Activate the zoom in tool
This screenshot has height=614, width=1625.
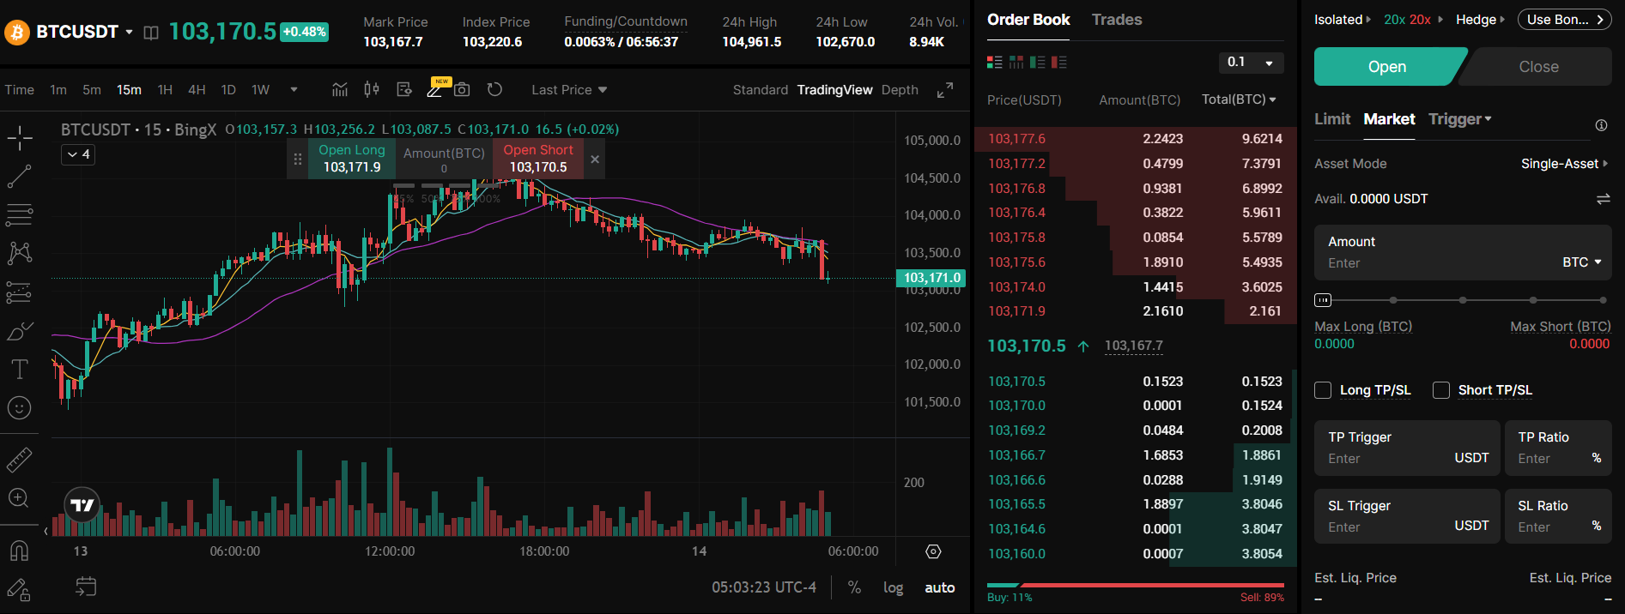coord(19,498)
